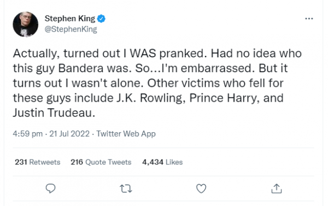Click the share upload icon

[277, 189]
